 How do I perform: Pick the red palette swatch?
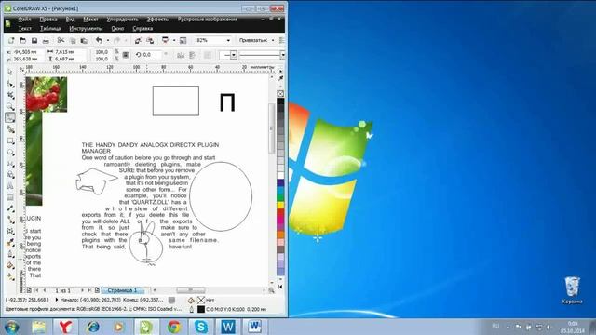pyautogui.click(x=280, y=213)
